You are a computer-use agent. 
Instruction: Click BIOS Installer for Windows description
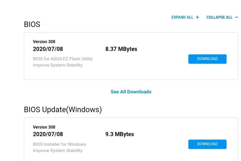coord(60,144)
